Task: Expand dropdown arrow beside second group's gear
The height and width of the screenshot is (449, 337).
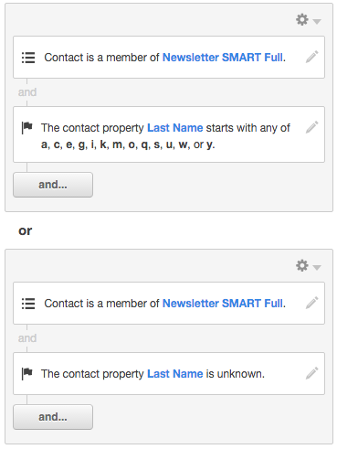Action: [x=317, y=267]
